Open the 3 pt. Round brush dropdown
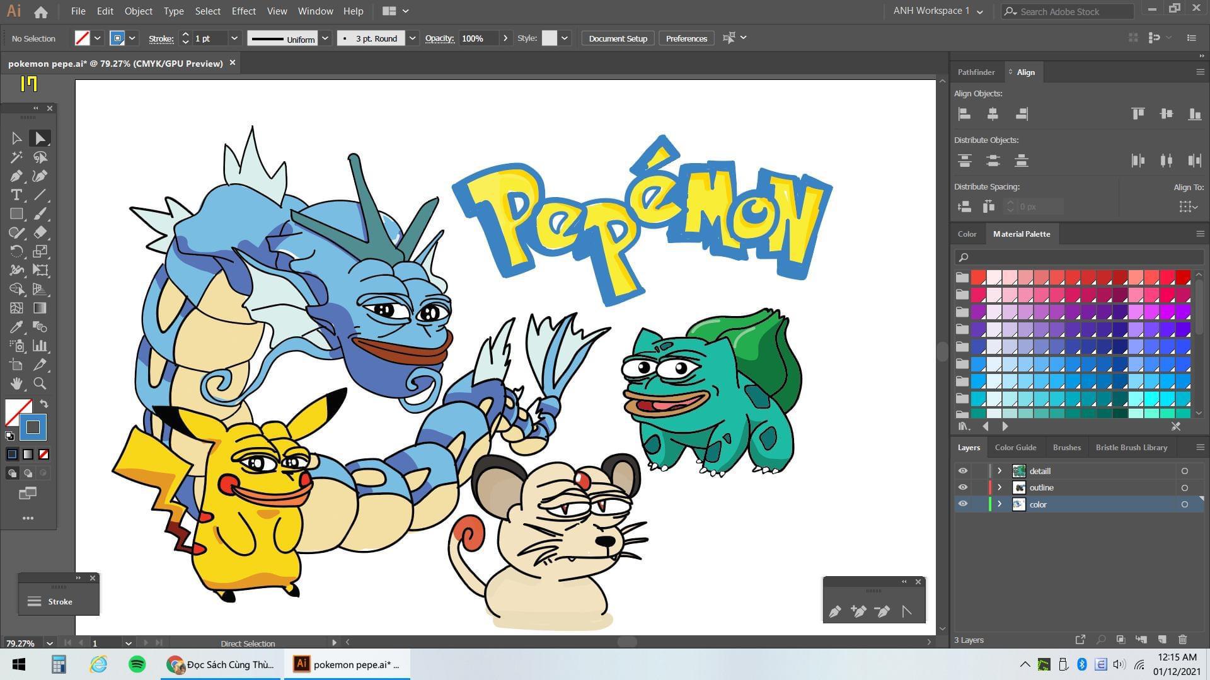 412,38
